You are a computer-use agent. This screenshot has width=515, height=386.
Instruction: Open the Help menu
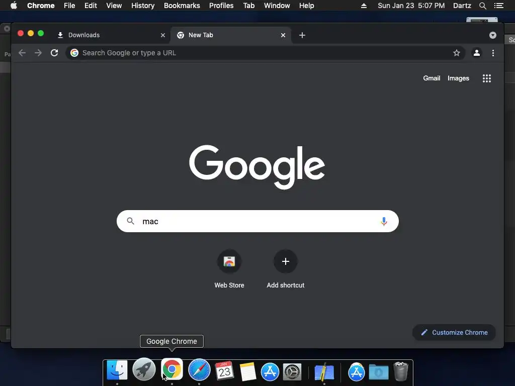[x=306, y=6]
